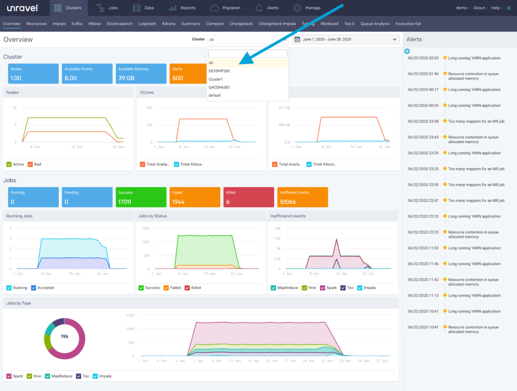Click the search field inside the cluster dropdown

[x=247, y=53]
